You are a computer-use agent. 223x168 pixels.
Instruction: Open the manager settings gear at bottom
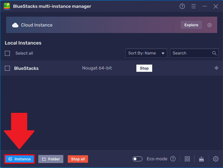pyautogui.click(x=216, y=159)
